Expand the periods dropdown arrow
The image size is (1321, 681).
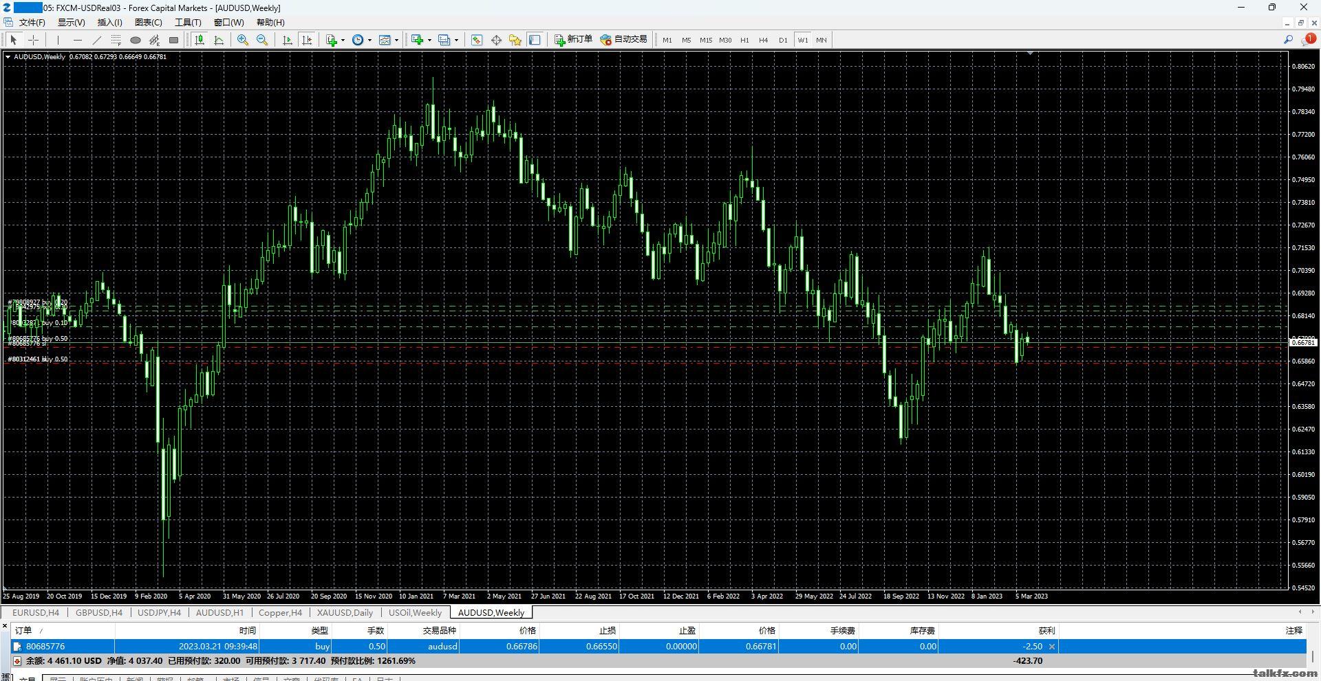tap(369, 40)
